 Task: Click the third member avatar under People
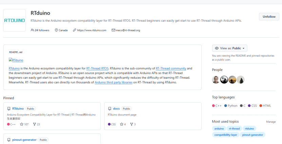point(232,80)
